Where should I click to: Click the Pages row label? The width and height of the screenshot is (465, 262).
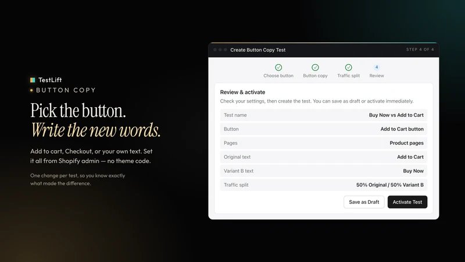pos(230,143)
